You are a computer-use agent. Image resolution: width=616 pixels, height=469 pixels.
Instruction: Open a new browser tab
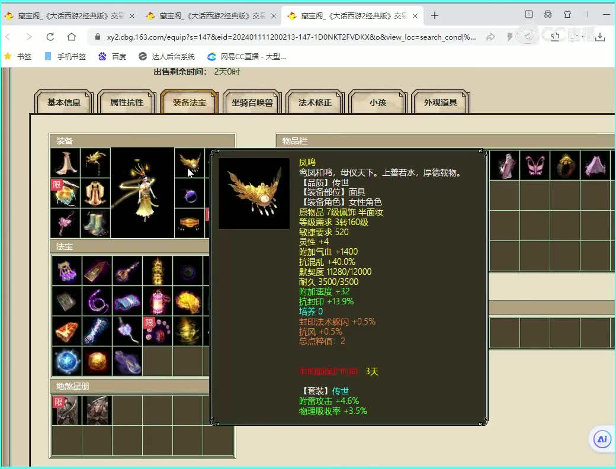[x=435, y=16]
